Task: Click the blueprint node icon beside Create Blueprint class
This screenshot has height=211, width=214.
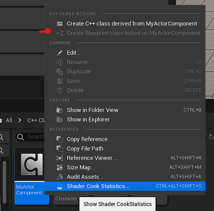Action: (x=60, y=33)
